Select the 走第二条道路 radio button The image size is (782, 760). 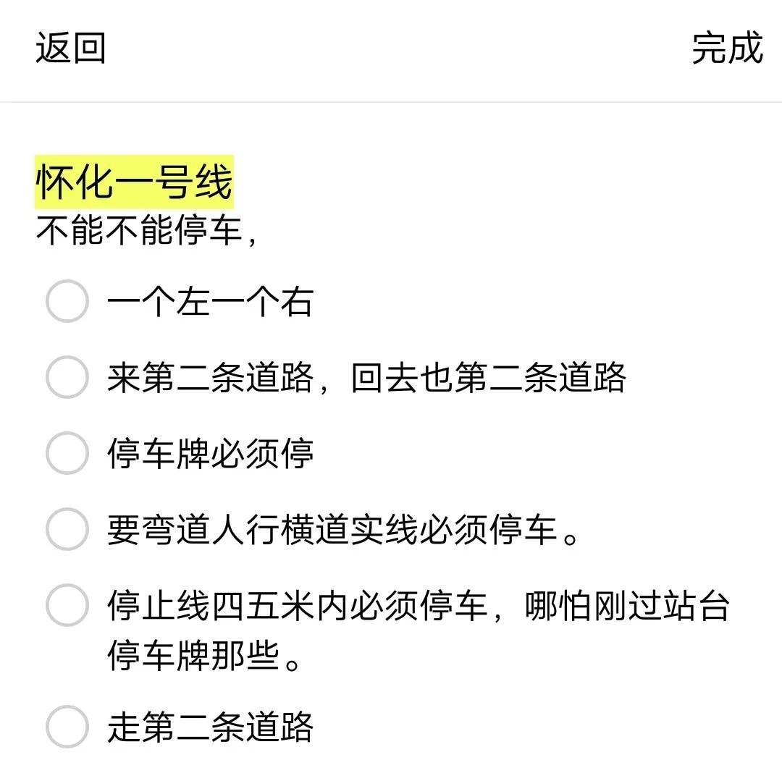point(67,727)
